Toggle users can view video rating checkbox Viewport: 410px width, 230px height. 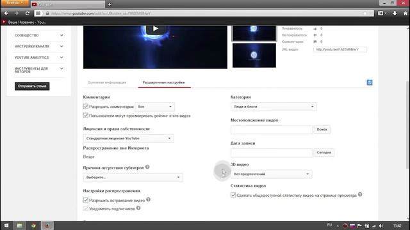click(x=85, y=115)
